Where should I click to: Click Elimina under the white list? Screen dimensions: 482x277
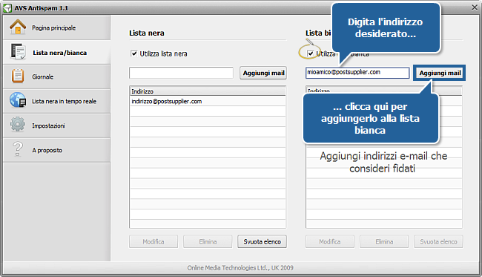pyautogui.click(x=384, y=241)
